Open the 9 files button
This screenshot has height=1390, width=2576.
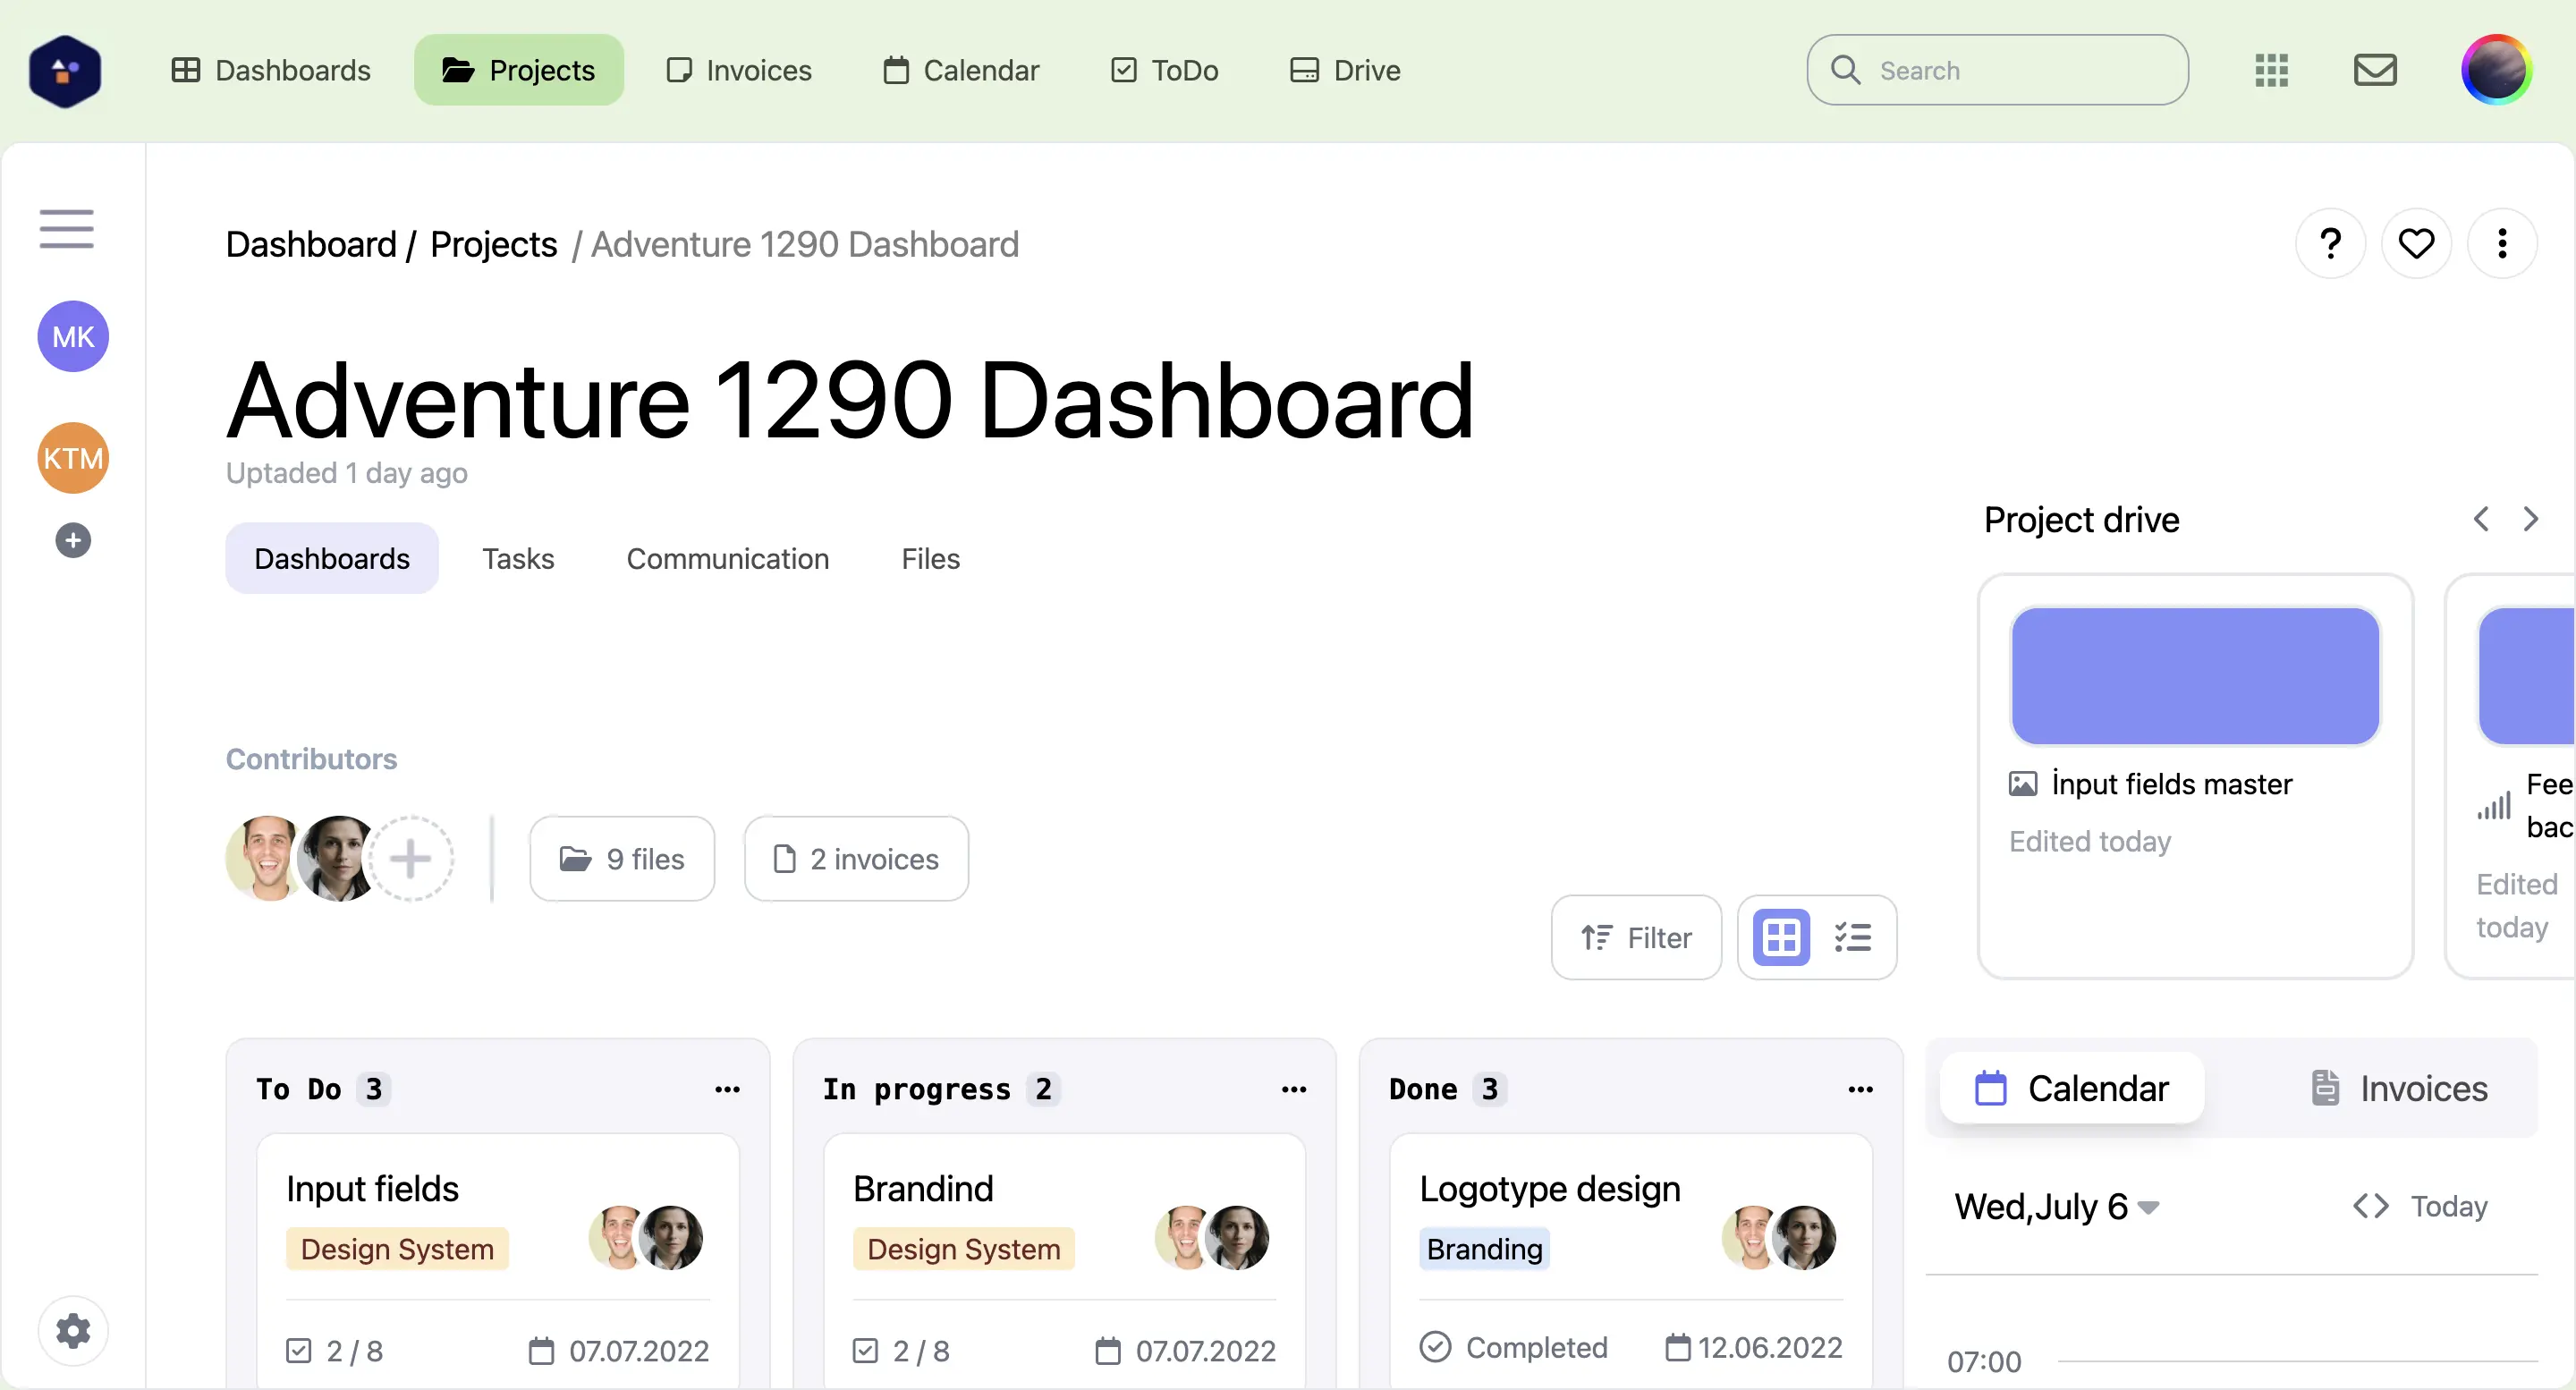(622, 858)
